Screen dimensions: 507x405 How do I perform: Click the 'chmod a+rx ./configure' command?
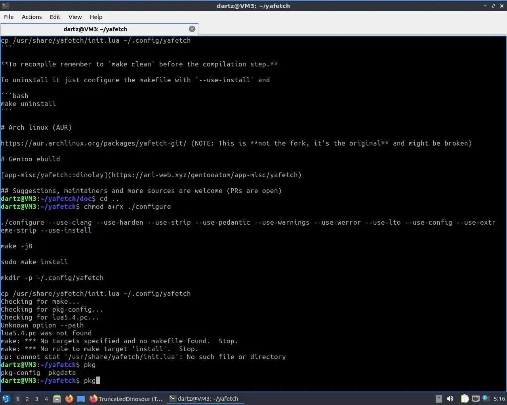click(x=127, y=206)
